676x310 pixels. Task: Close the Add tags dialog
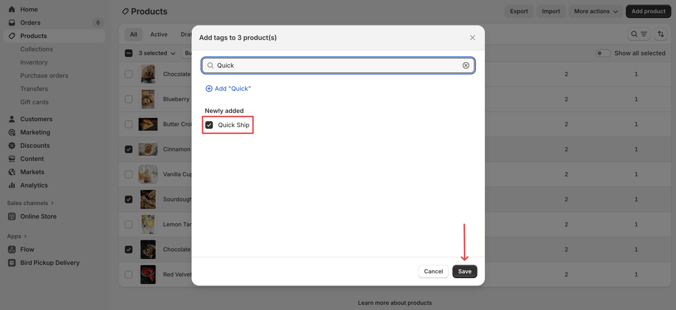tap(472, 38)
